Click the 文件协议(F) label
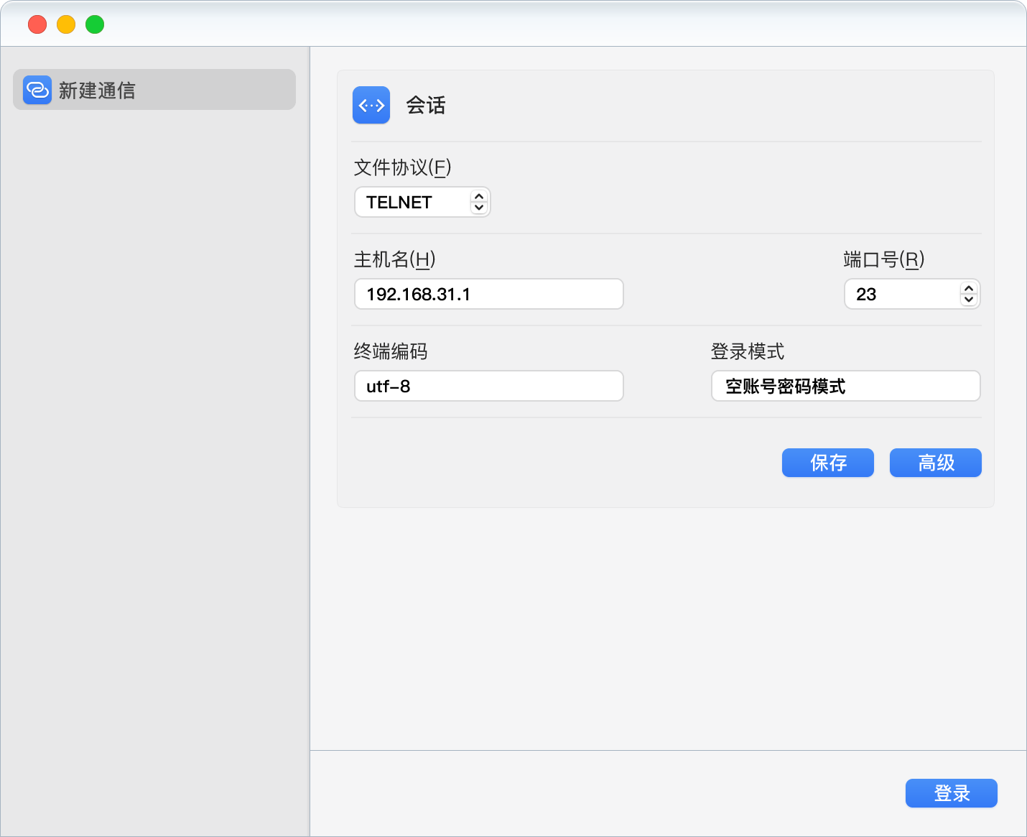The width and height of the screenshot is (1027, 837). click(x=402, y=167)
